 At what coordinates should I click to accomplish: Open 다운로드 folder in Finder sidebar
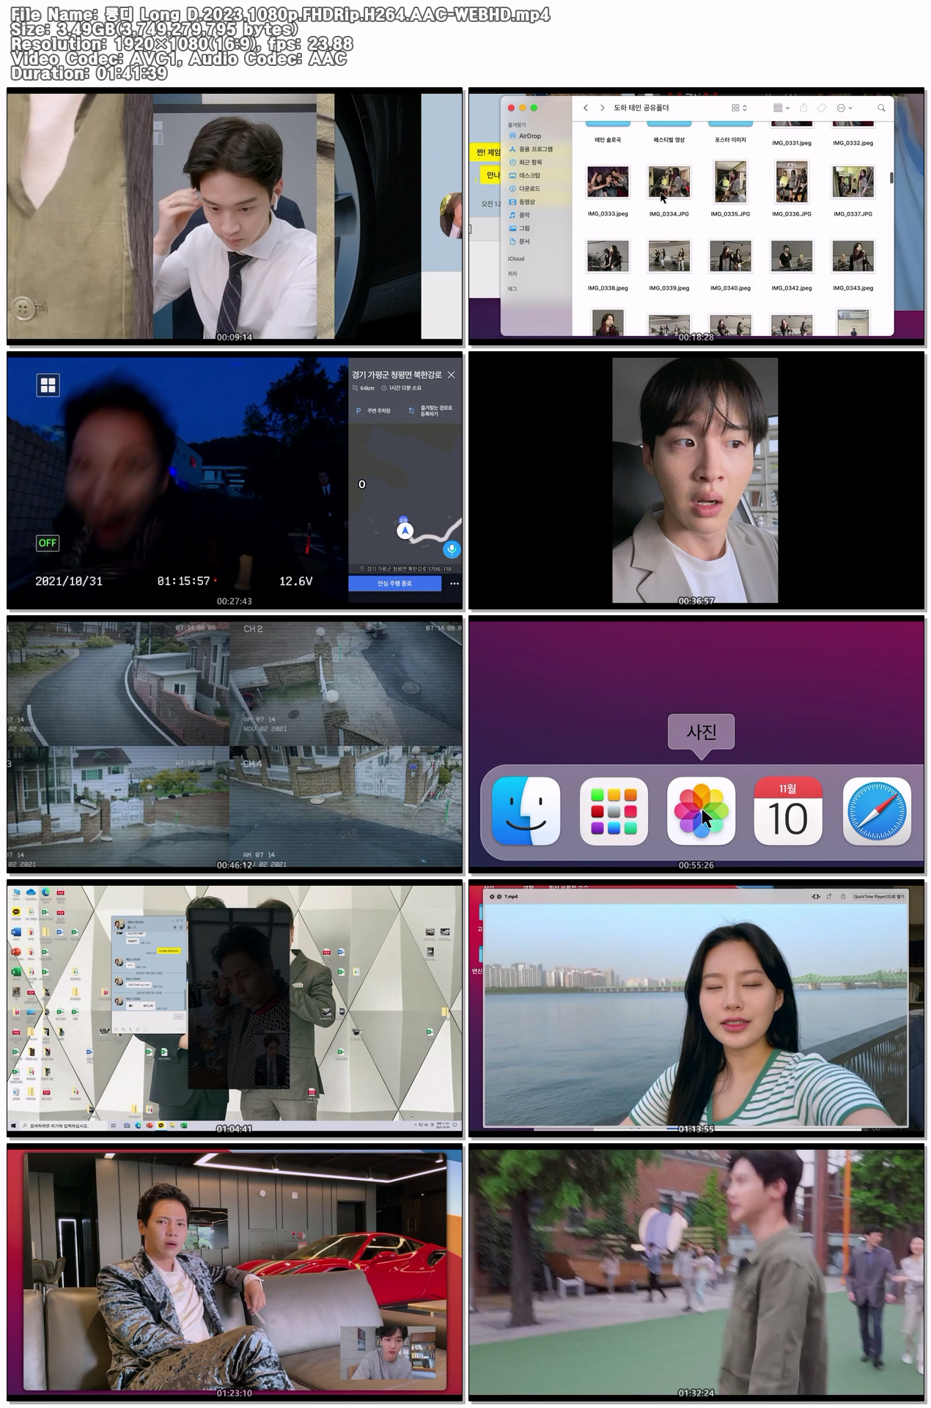click(525, 188)
